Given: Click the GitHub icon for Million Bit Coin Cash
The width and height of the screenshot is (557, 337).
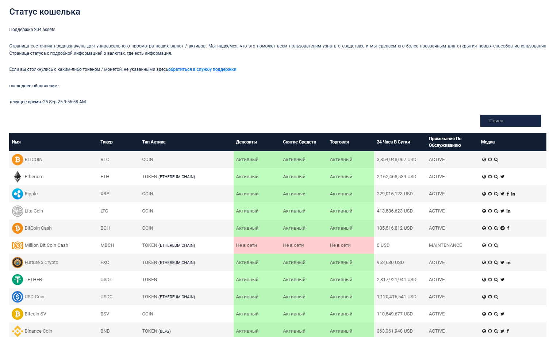Looking at the screenshot, I should [490, 245].
